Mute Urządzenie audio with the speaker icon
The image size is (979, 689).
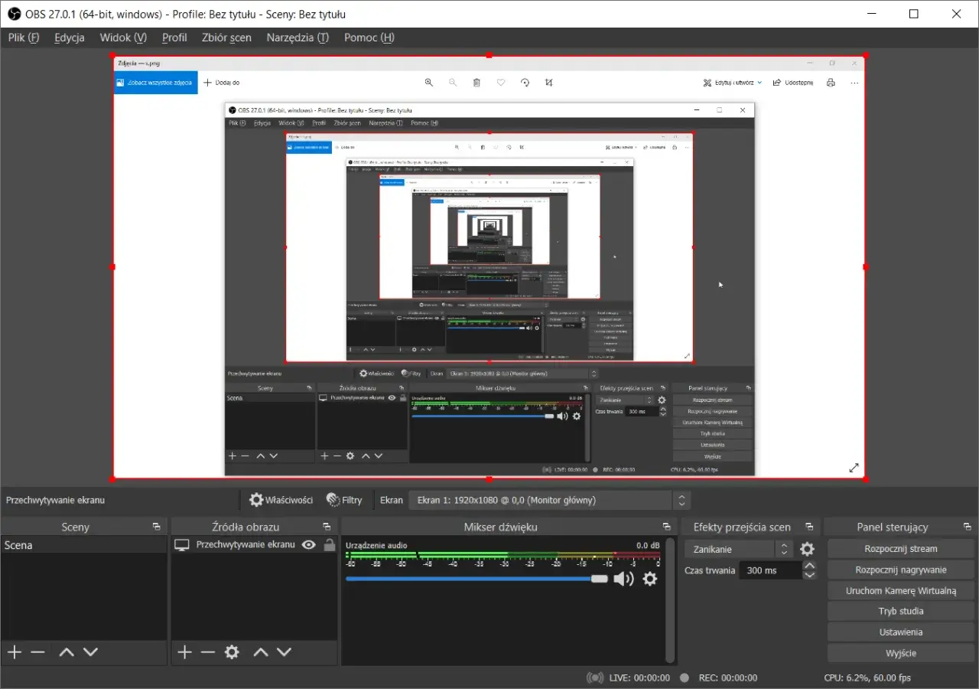point(623,579)
